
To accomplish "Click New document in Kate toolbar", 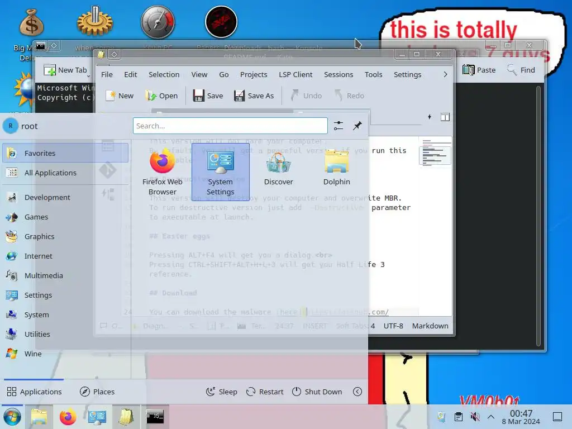I will tap(120, 96).
